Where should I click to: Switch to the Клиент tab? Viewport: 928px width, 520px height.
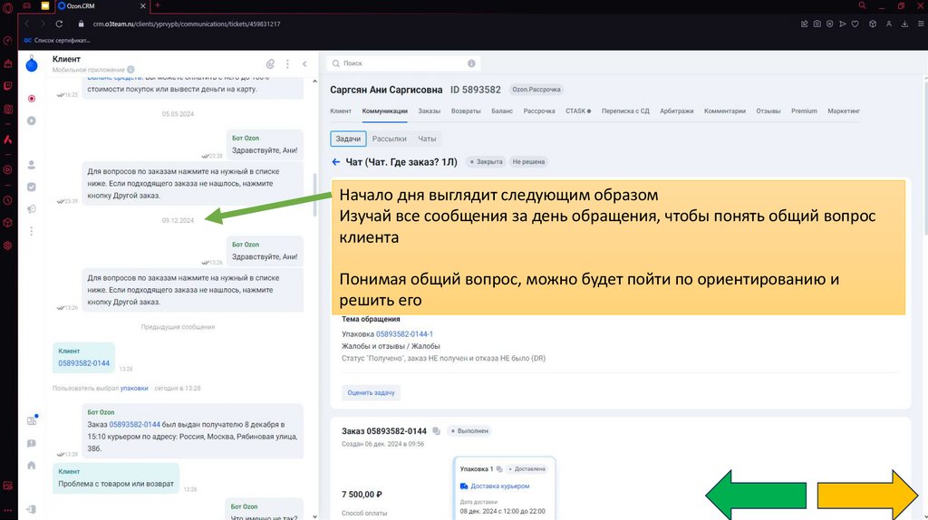tap(341, 111)
